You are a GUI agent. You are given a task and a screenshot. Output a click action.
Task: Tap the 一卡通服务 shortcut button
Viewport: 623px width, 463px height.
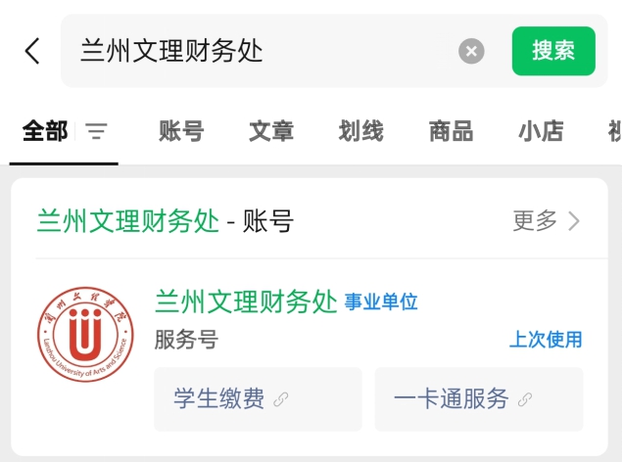tap(479, 399)
